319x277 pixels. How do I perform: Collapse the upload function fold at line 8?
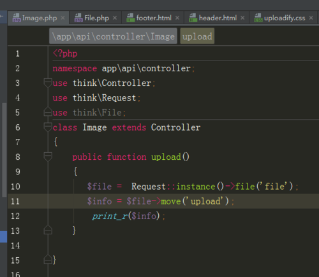click(48, 157)
